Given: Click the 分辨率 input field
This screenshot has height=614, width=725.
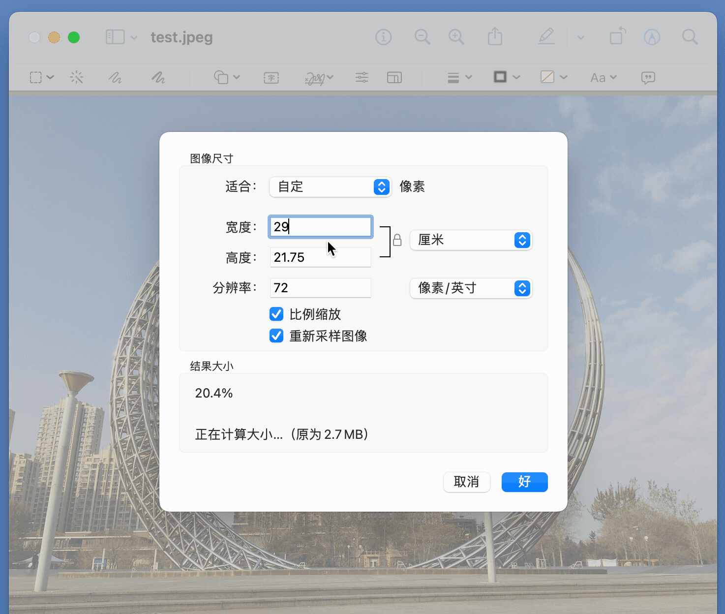Looking at the screenshot, I should point(320,288).
